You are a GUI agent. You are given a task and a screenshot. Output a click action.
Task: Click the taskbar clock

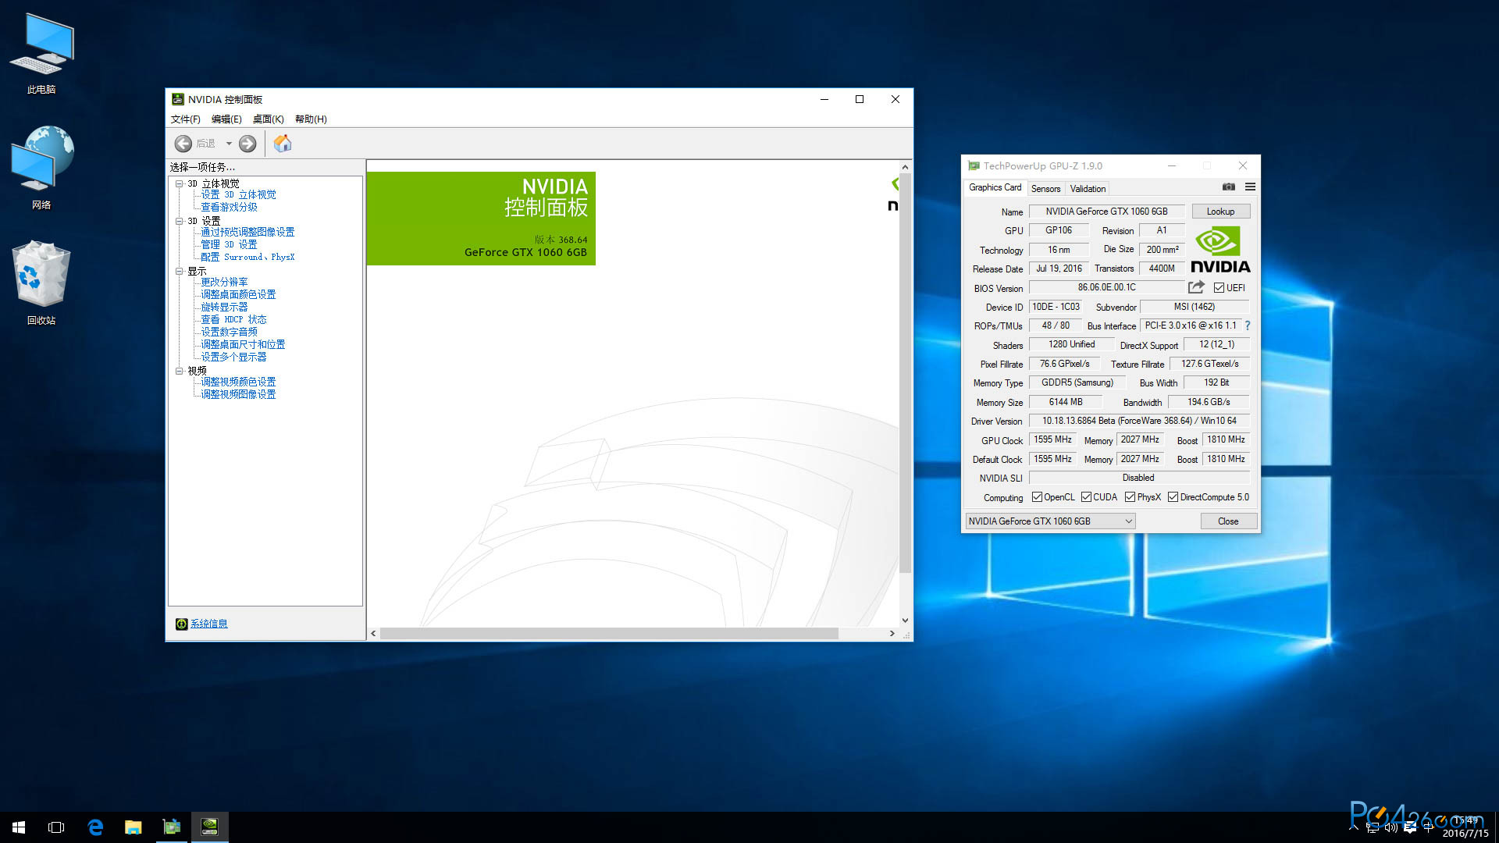coord(1465,827)
